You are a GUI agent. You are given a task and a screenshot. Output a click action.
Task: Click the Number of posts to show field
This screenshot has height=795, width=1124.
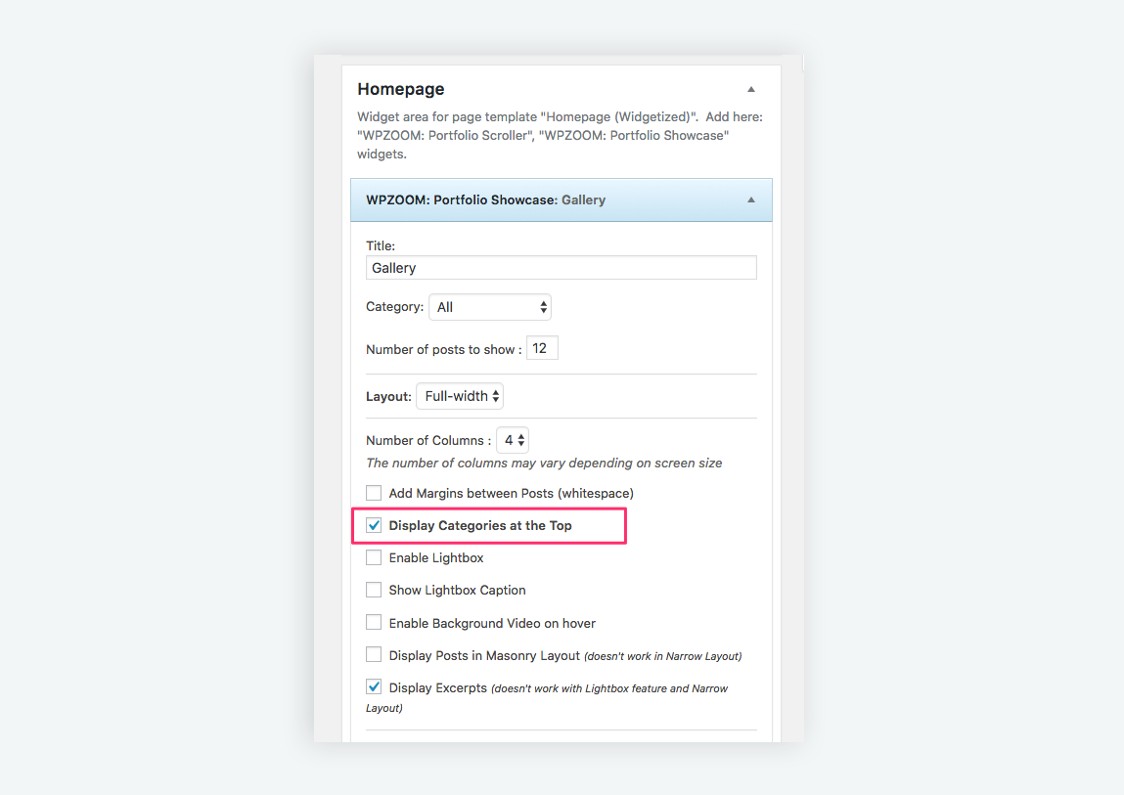click(542, 348)
